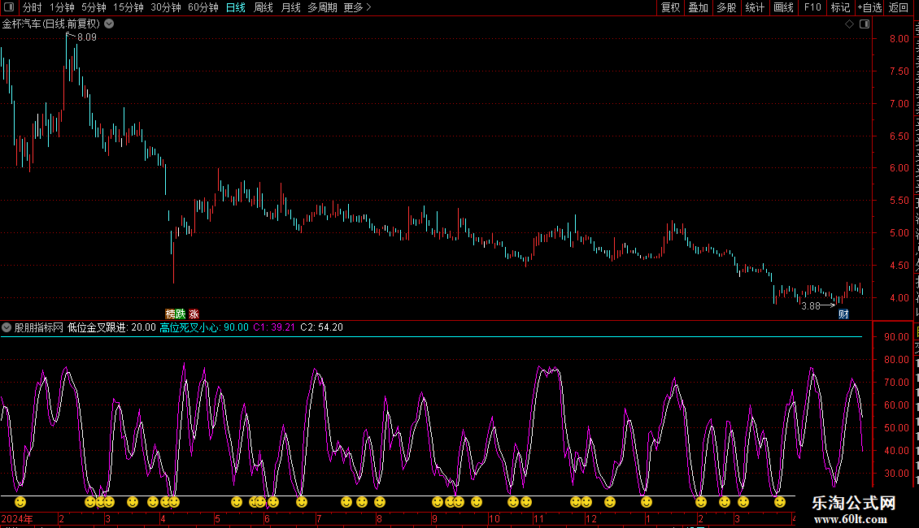Click the C2: 54.20 value
Viewport: 919px width, 528px height.
click(322, 328)
